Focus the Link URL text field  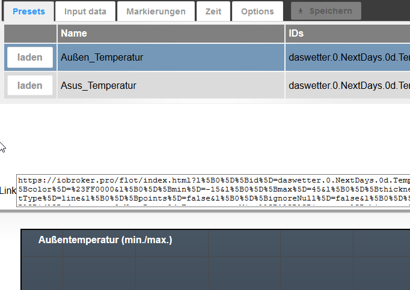[213, 191]
